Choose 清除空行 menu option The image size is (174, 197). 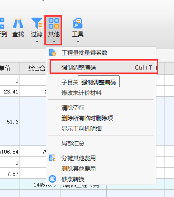coord(101,108)
